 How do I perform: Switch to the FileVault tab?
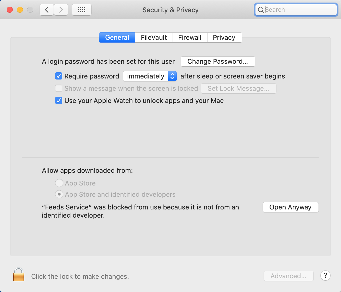(x=154, y=37)
